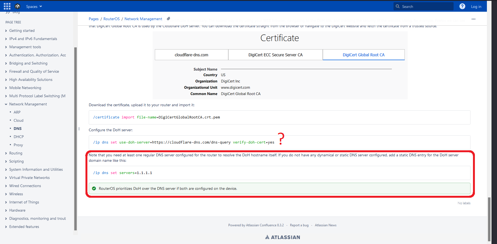Expand the Wired Connections chevron
The image size is (497, 244).
(x=6, y=186)
